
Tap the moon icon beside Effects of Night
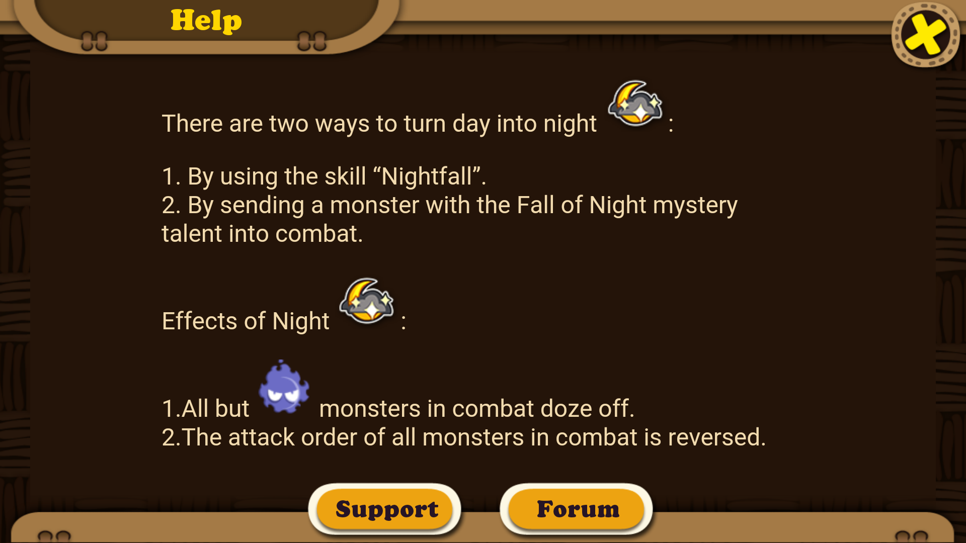pos(367,301)
